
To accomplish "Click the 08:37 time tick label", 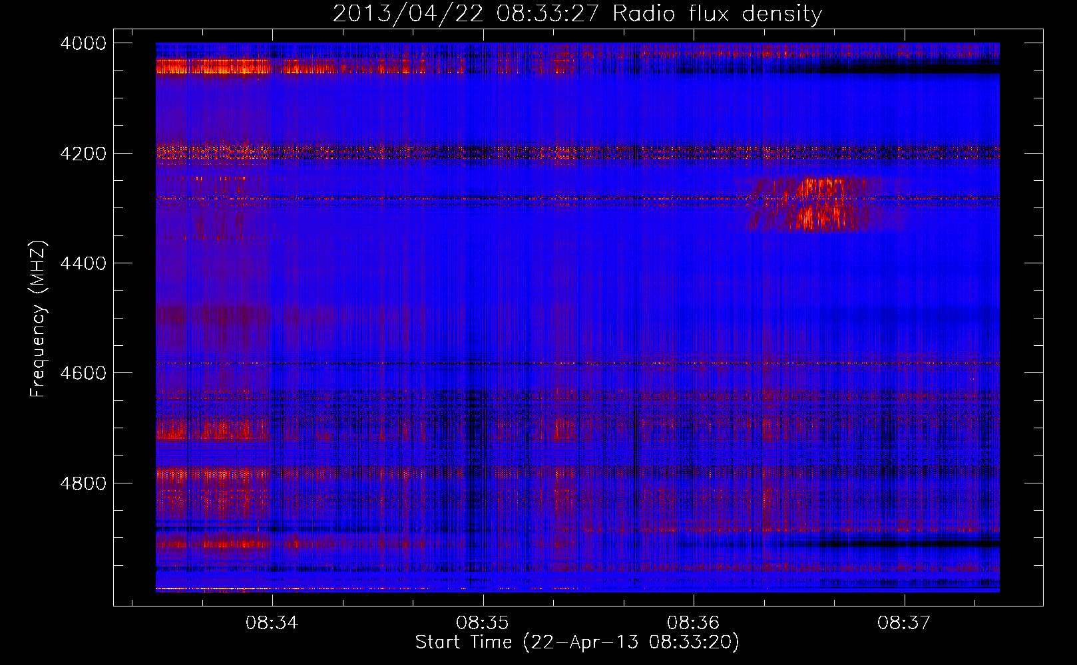I will 903,623.
